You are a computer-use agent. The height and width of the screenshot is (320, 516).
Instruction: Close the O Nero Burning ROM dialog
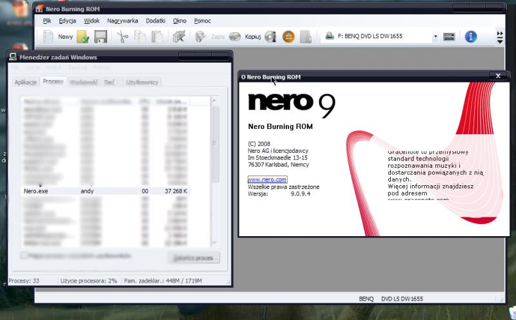[498, 75]
